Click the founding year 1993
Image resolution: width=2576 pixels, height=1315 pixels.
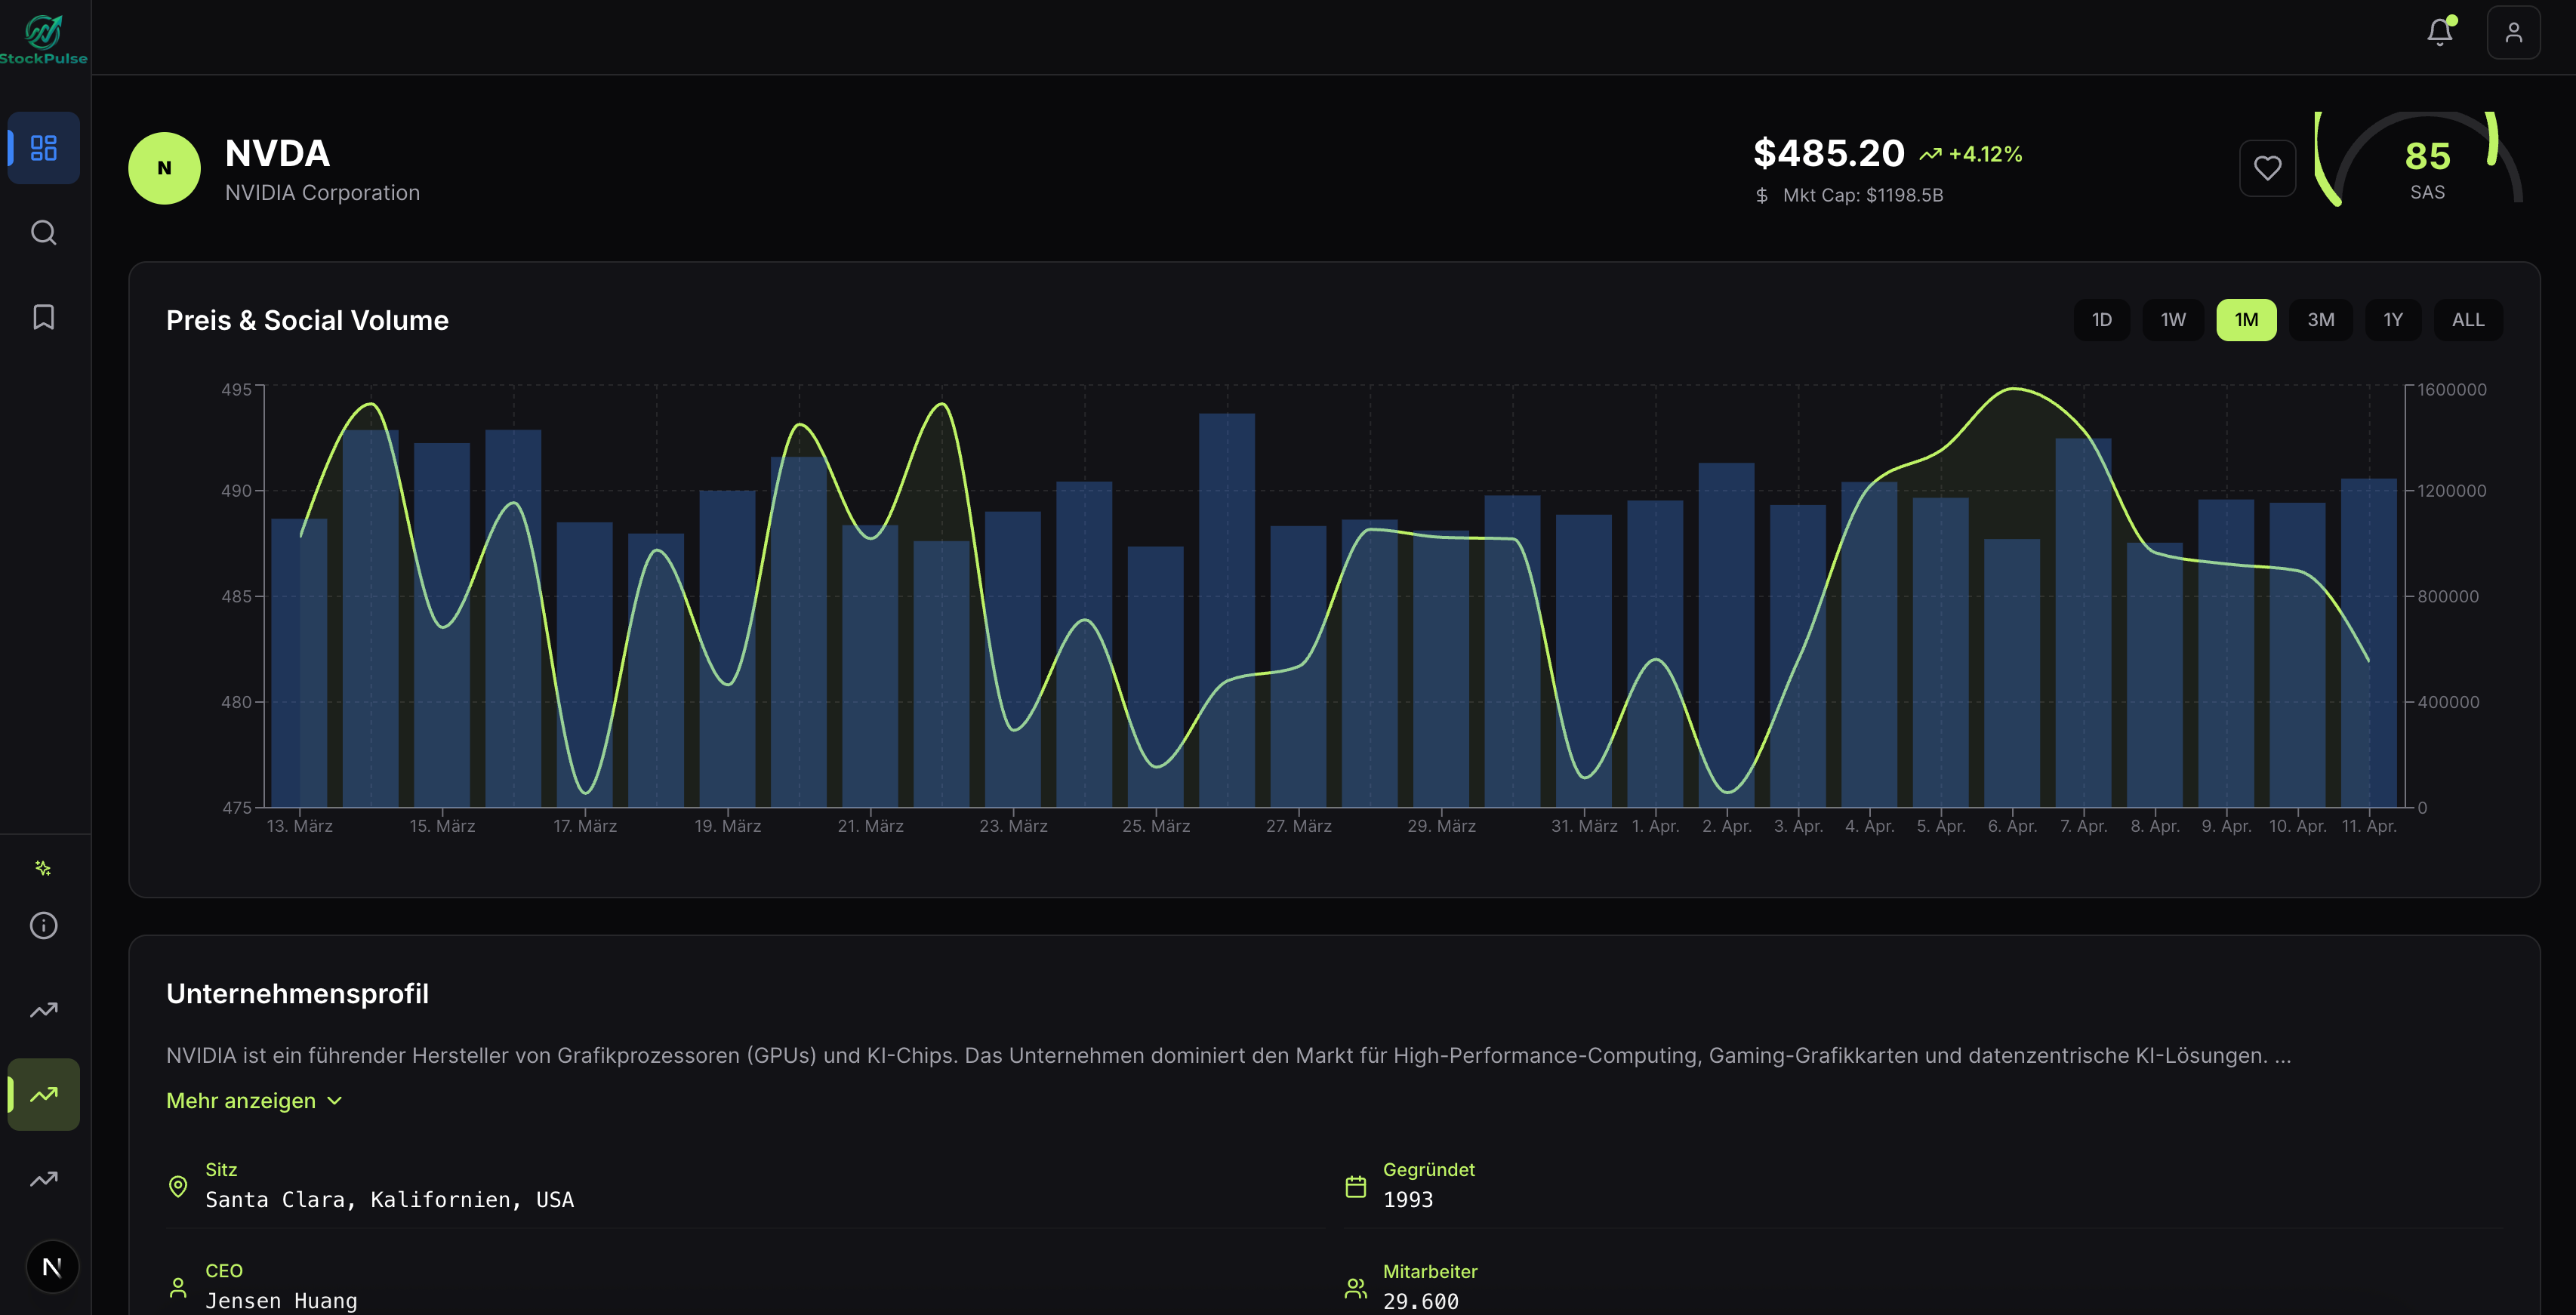click(1408, 1200)
